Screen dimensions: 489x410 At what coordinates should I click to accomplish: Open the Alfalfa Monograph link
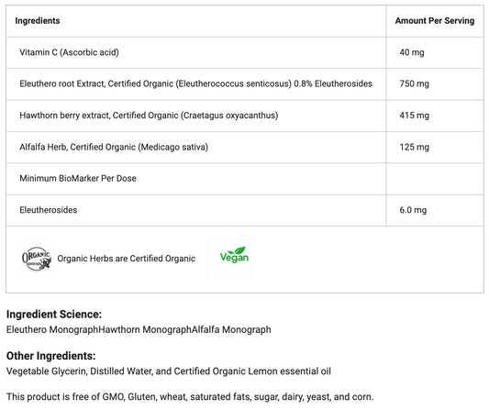[231, 329]
